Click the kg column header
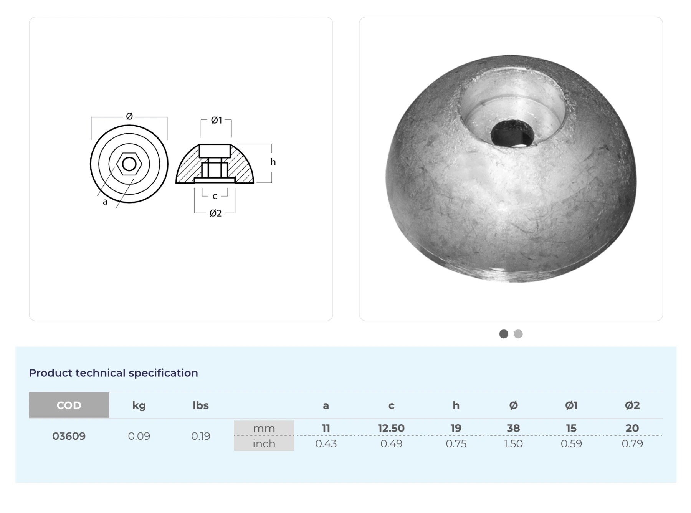The image size is (691, 513). (139, 405)
